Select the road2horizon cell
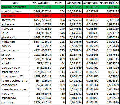This screenshot has width=120, height=105. [15, 11]
